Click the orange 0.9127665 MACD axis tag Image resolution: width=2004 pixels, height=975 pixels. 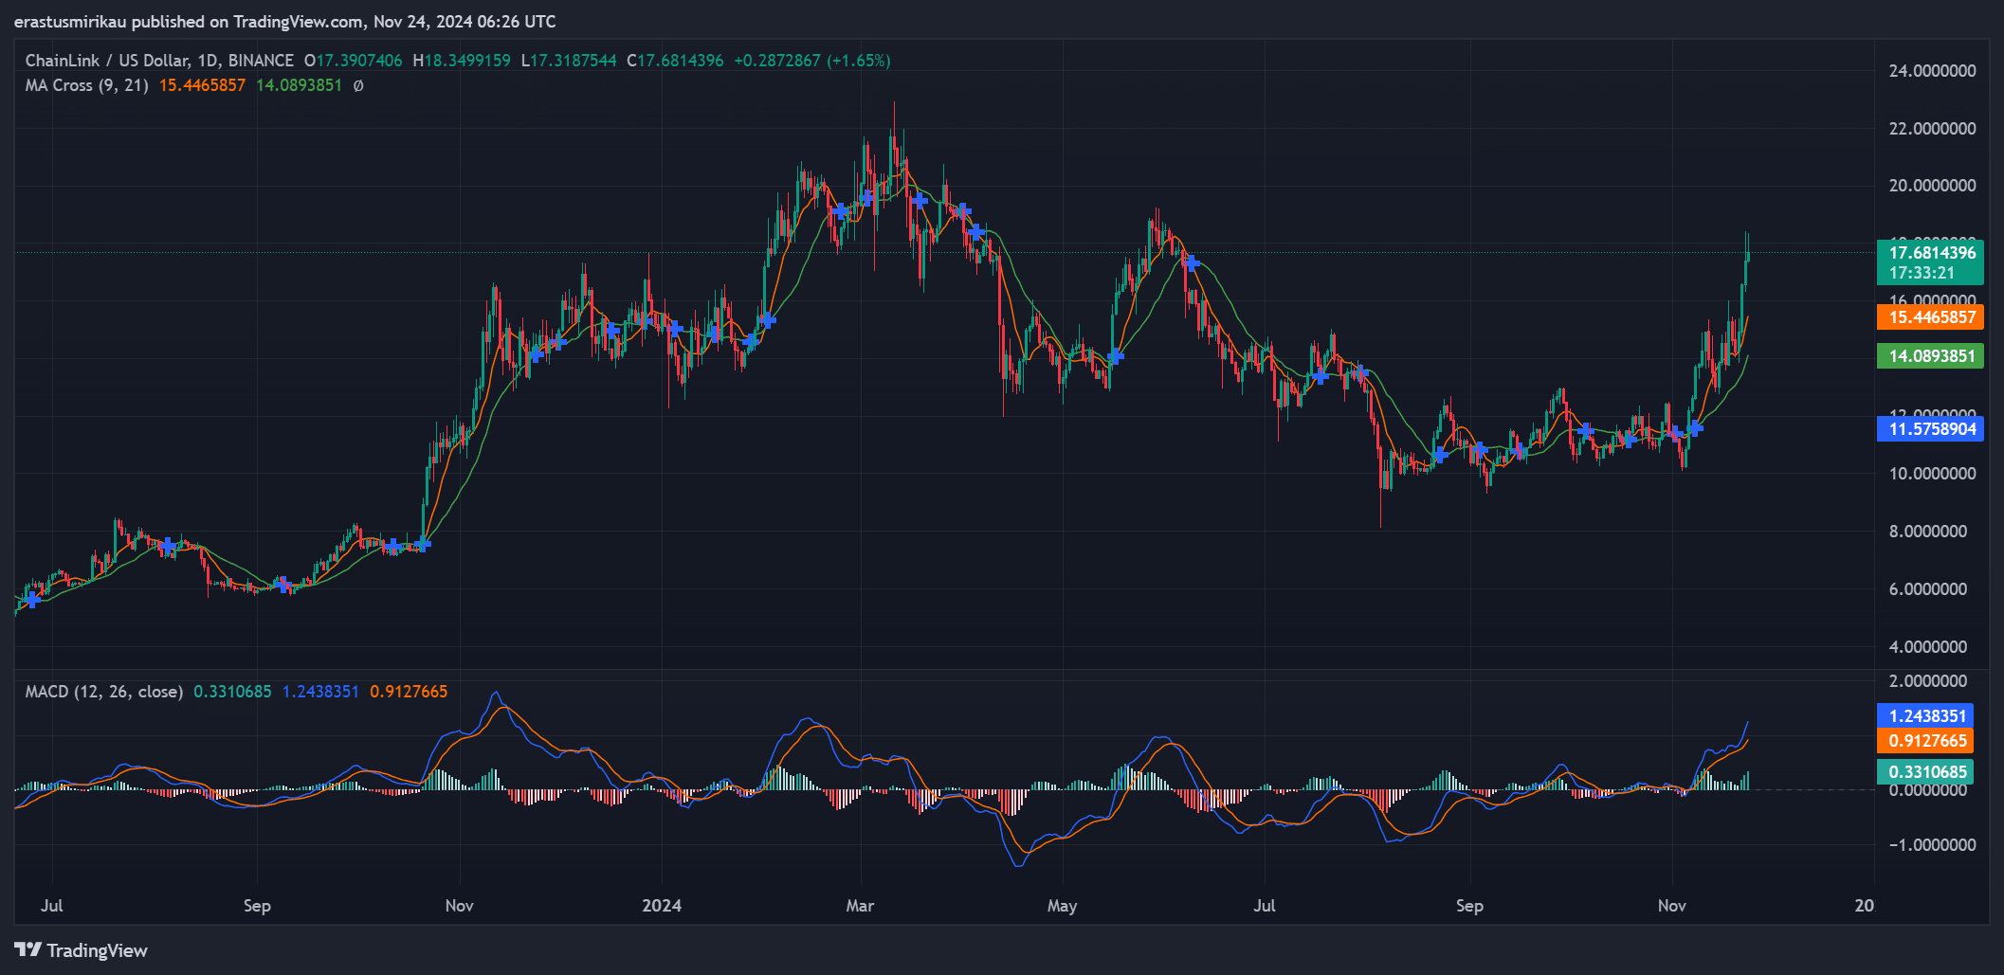click(x=1925, y=741)
